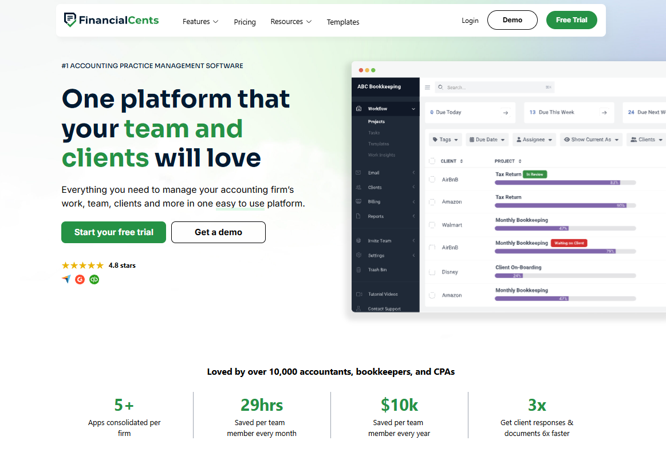Toggle the select-all checkbox beside CLIENT header
Viewport: 666px width, 460px height.
coord(432,161)
